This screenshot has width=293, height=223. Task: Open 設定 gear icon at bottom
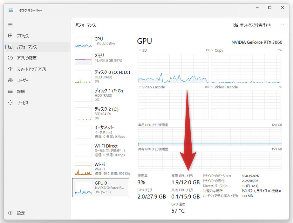(x=10, y=213)
